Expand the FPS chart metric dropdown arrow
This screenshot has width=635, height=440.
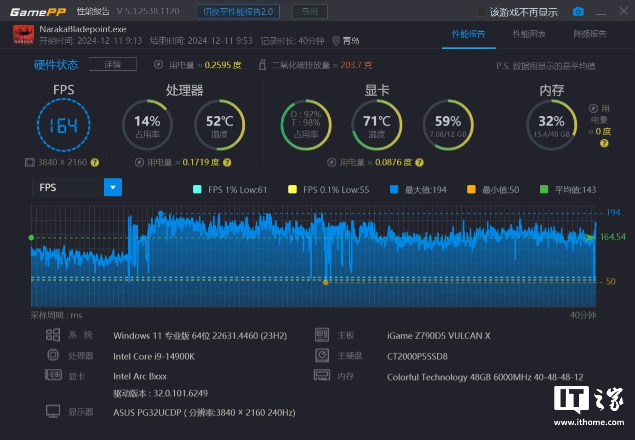(x=113, y=187)
